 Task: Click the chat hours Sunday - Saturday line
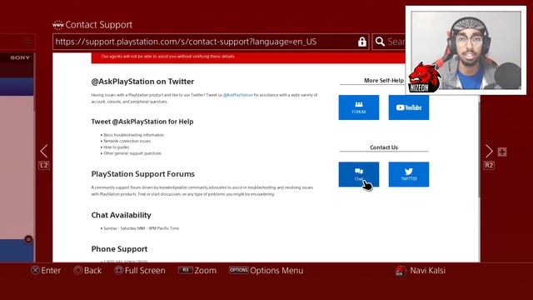(x=141, y=228)
